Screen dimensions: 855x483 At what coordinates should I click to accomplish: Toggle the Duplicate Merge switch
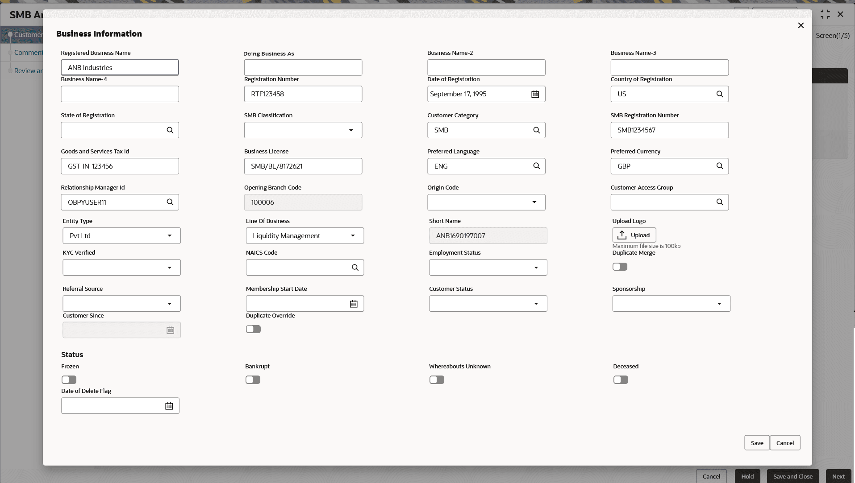coord(620,267)
